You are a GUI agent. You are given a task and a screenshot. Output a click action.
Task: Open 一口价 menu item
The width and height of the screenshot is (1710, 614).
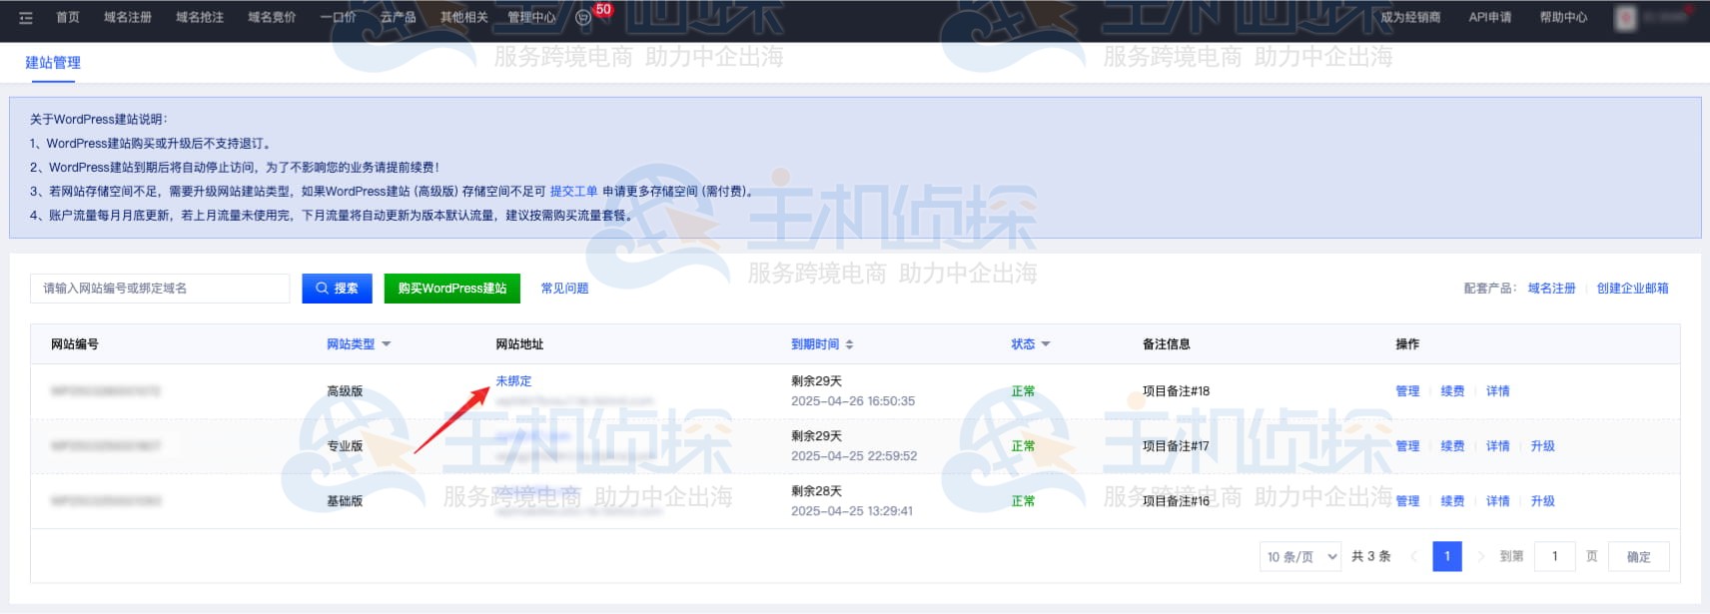pyautogui.click(x=338, y=18)
